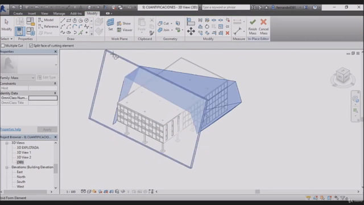Collapse the Constraints section

click(x=55, y=84)
